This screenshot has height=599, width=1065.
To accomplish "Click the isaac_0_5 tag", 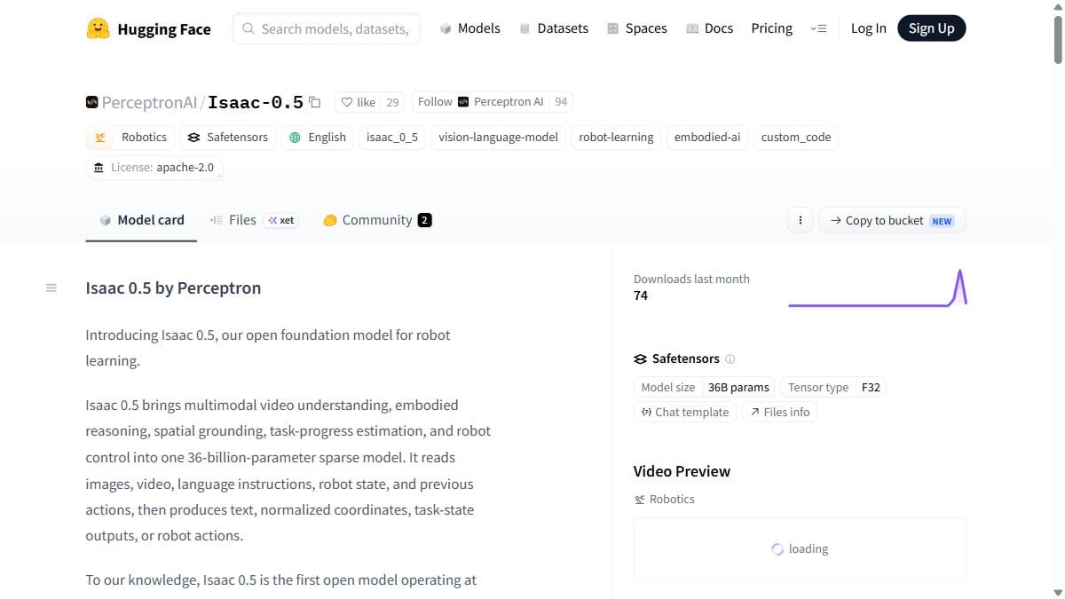I will tap(392, 138).
